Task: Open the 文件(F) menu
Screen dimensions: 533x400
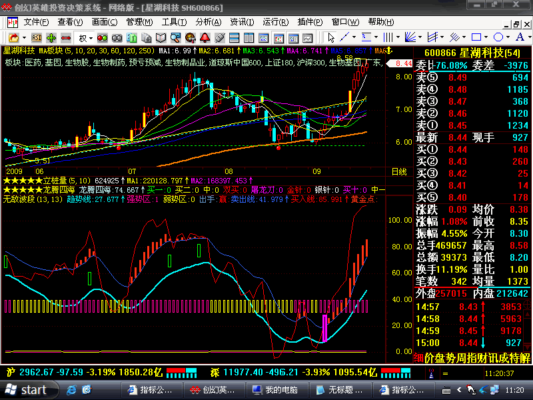Action: pos(37,22)
